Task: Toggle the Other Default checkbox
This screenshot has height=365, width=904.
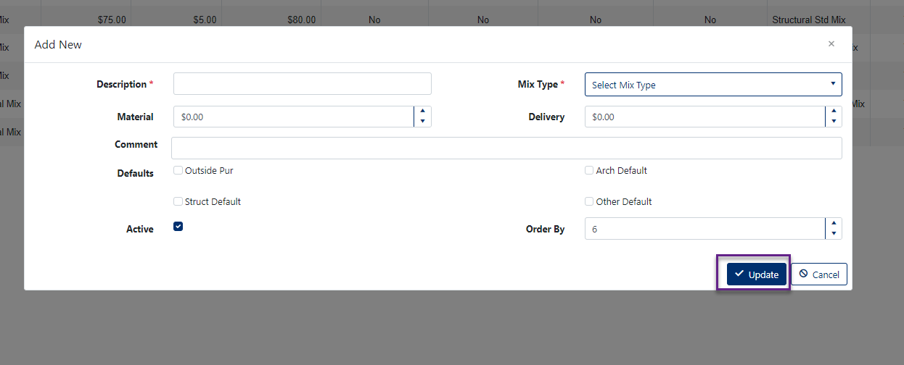Action: tap(589, 202)
